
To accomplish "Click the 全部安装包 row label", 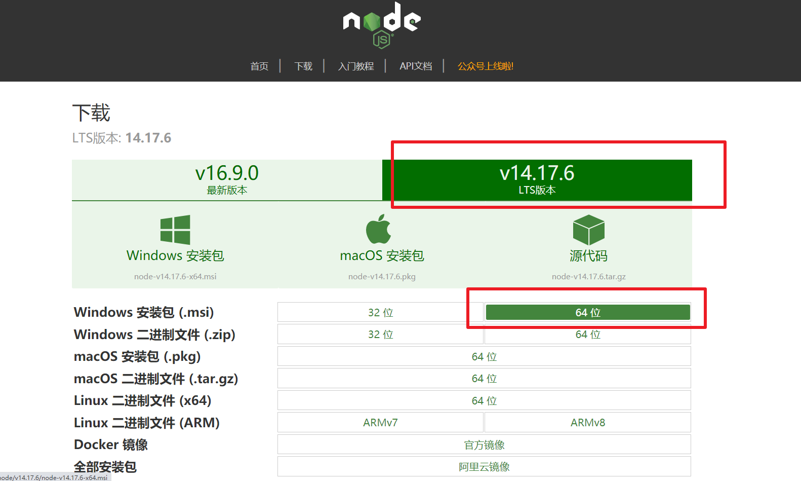I will [105, 467].
